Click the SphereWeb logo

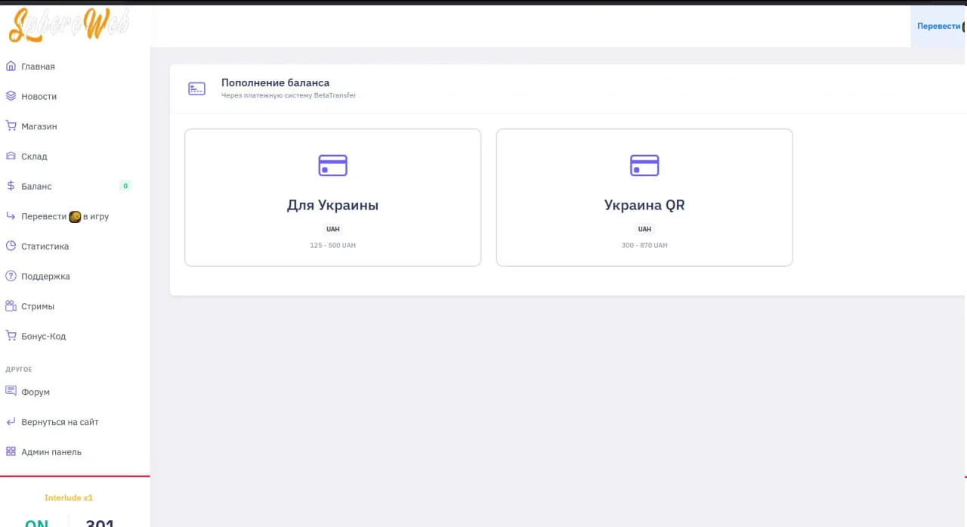69,26
